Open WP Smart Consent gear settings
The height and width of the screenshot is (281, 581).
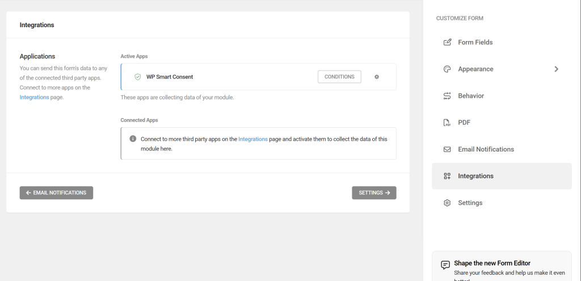click(x=377, y=77)
